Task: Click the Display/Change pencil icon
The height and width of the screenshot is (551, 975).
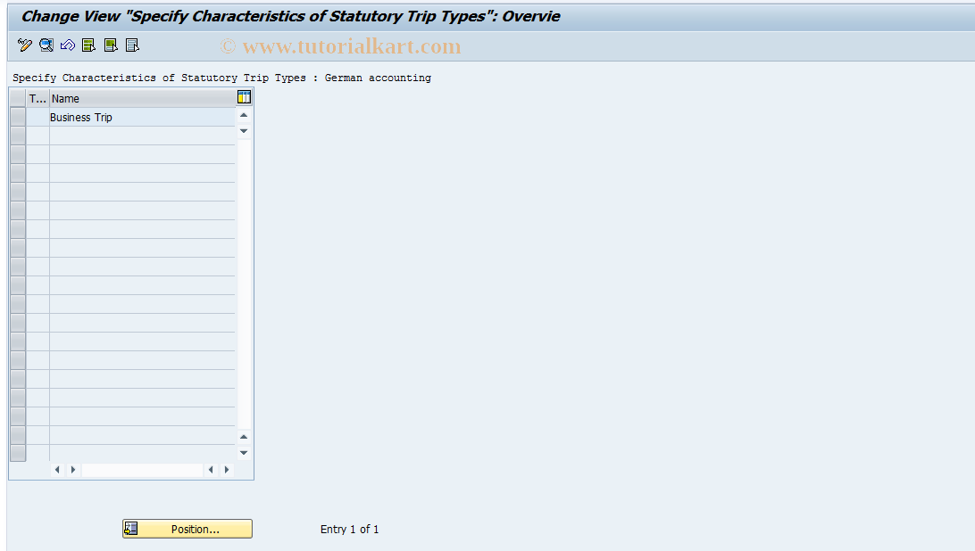Action: point(25,45)
